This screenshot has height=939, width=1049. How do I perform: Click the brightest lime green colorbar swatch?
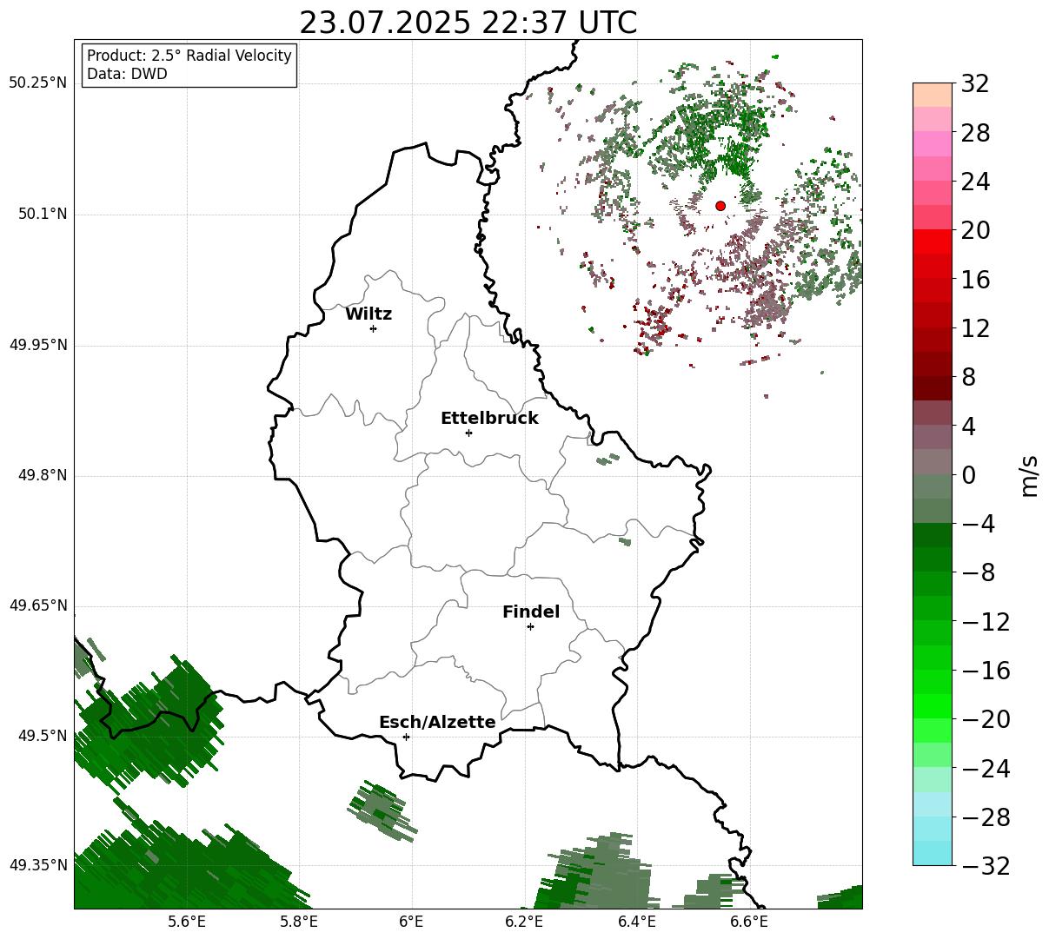(933, 706)
